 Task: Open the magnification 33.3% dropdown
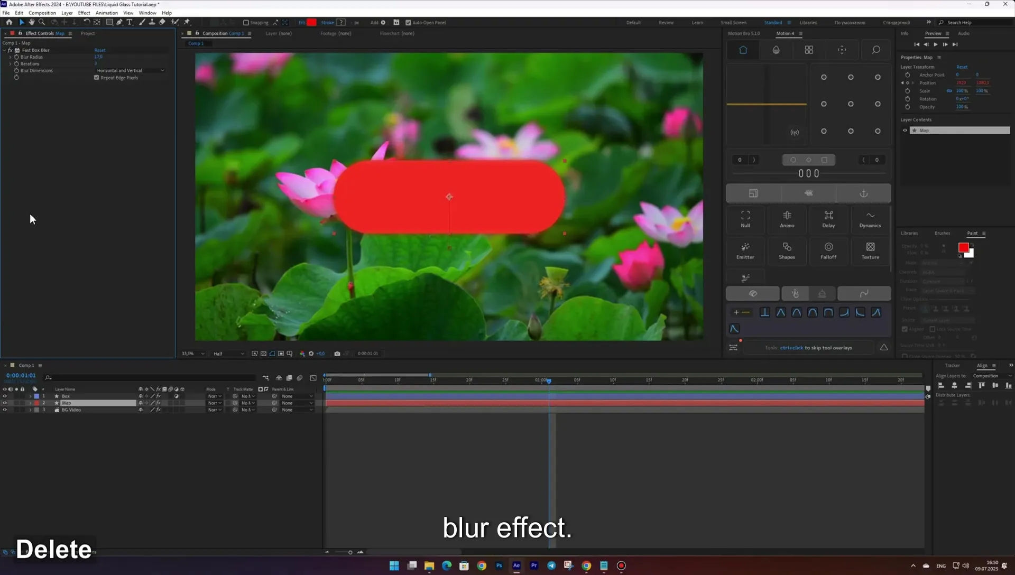(192, 354)
